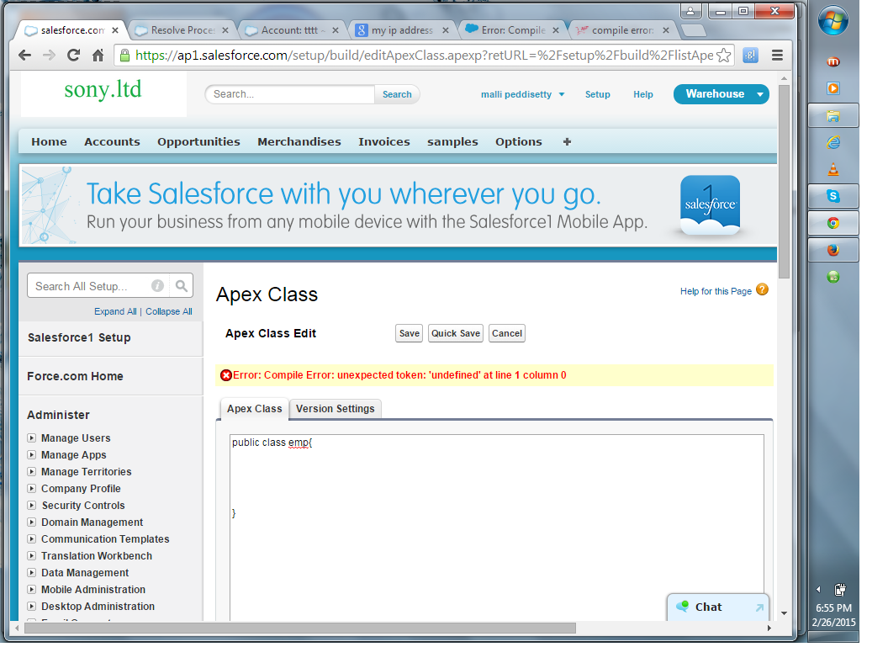Click the Search All Setup magnifier icon
The width and height of the screenshot is (888, 663).
tap(182, 285)
